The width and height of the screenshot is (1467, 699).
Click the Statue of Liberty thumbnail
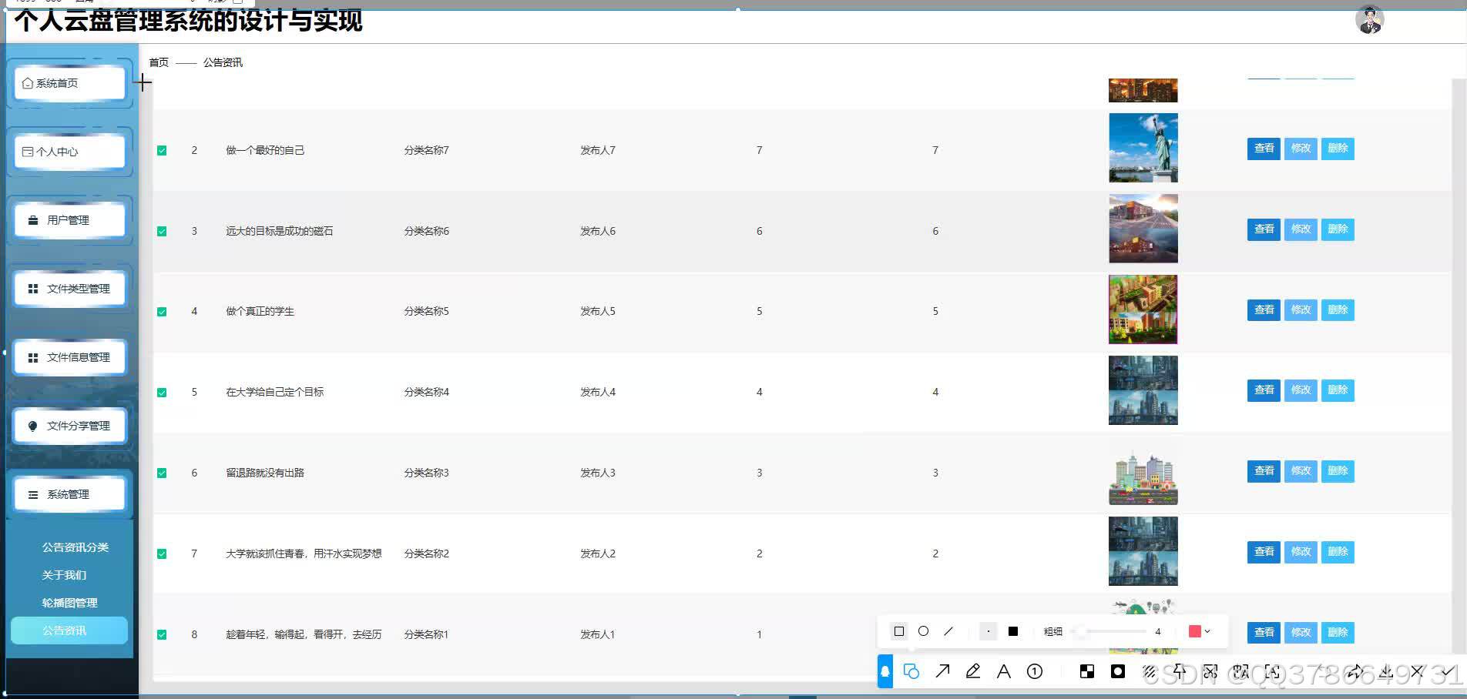click(x=1143, y=148)
